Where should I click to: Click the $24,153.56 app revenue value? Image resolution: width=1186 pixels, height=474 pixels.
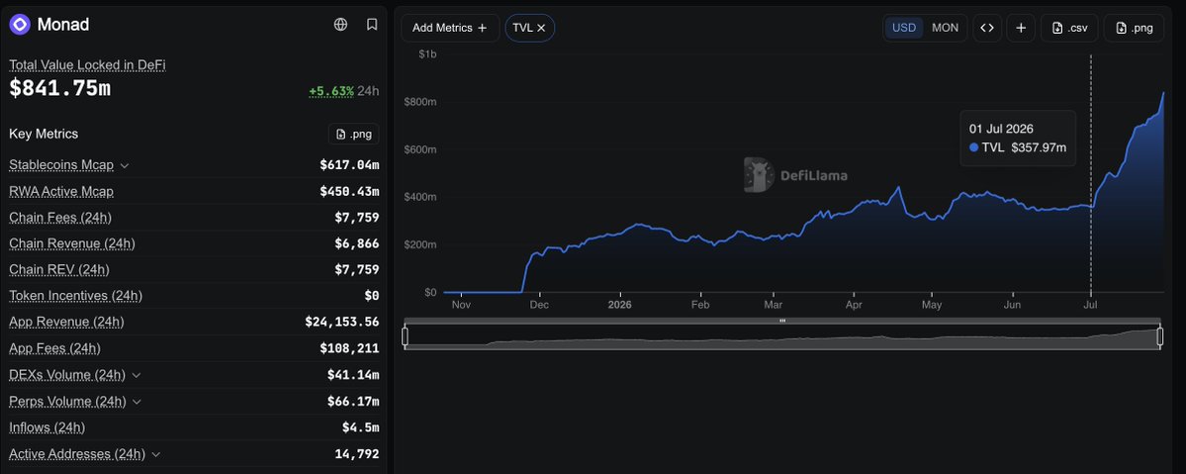click(x=342, y=322)
